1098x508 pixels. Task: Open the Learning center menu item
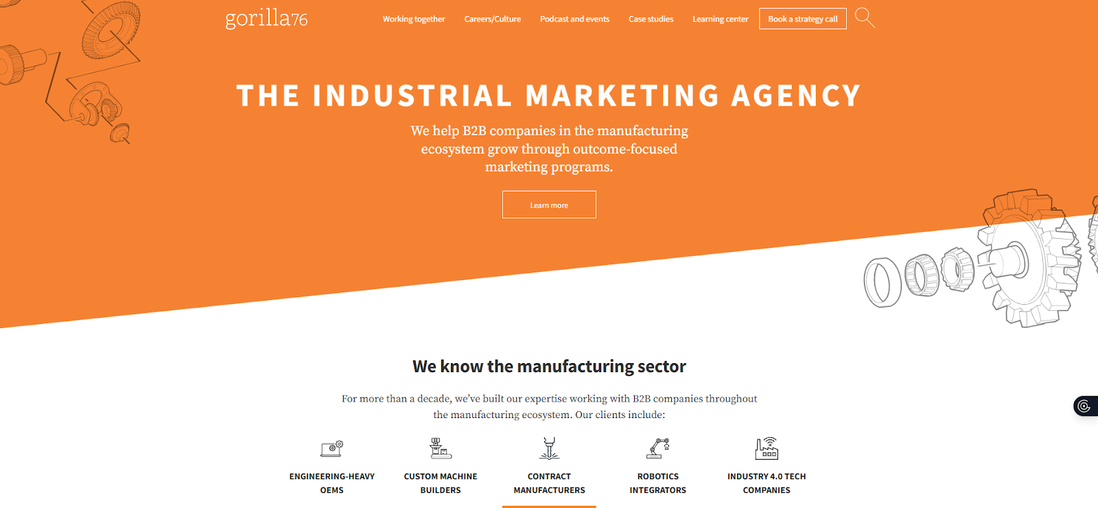tap(720, 19)
